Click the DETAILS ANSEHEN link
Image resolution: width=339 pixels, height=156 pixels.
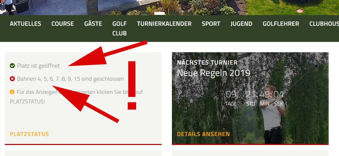click(204, 134)
